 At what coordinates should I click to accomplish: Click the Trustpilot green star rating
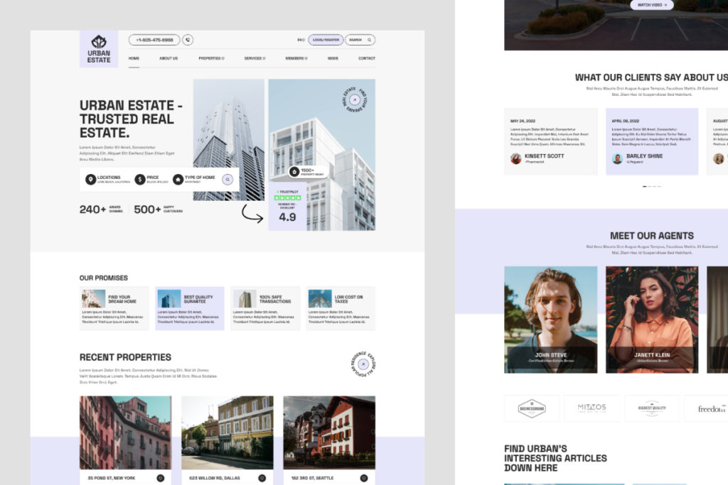[x=287, y=198]
